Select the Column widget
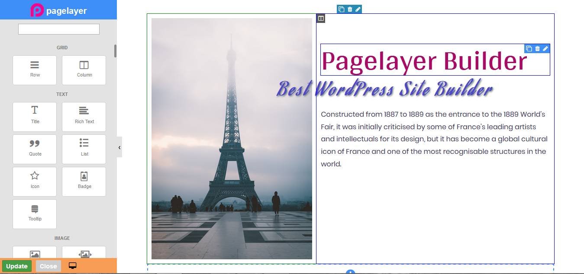The width and height of the screenshot is (584, 274). 84,70
